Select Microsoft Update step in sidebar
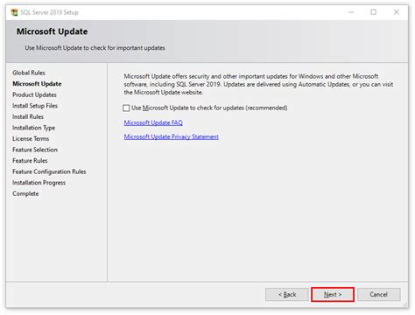415x315 pixels. click(37, 84)
